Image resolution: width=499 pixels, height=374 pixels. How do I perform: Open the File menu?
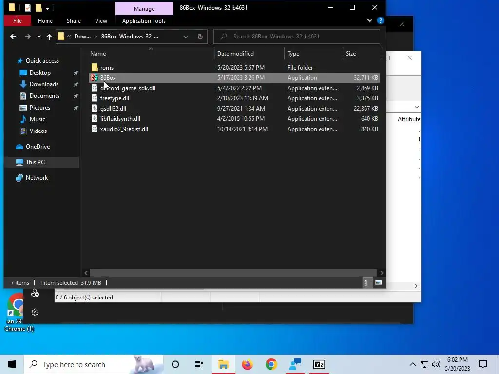[18, 21]
